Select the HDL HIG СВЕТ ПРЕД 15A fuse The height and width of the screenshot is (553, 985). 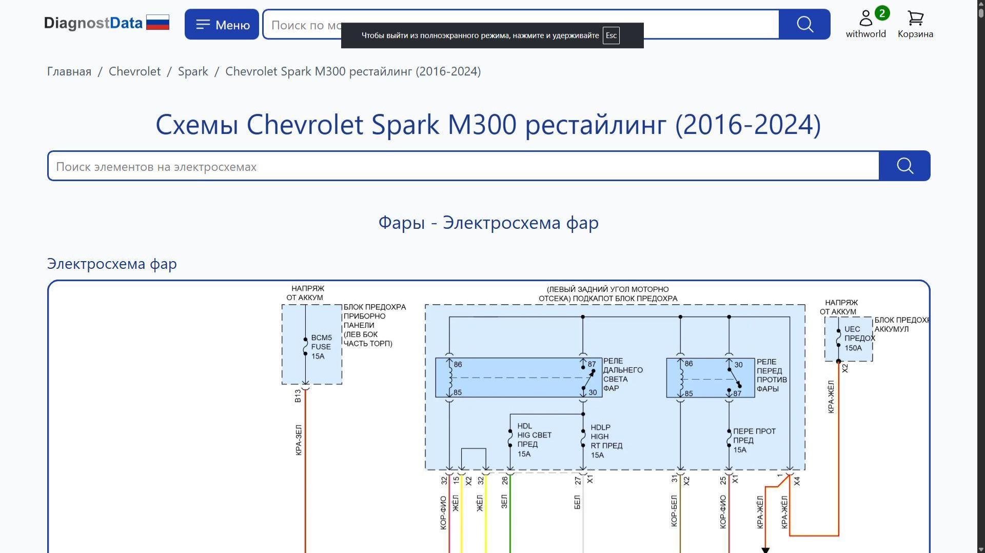534,440
